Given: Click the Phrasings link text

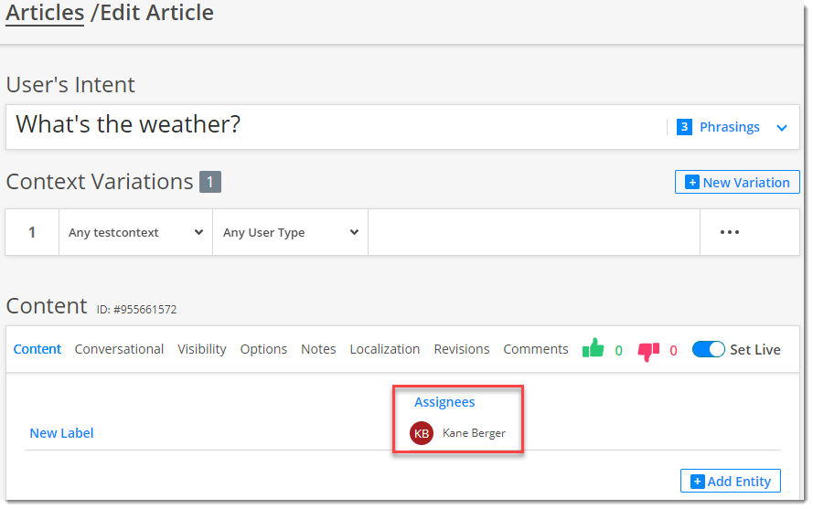Looking at the screenshot, I should [730, 127].
